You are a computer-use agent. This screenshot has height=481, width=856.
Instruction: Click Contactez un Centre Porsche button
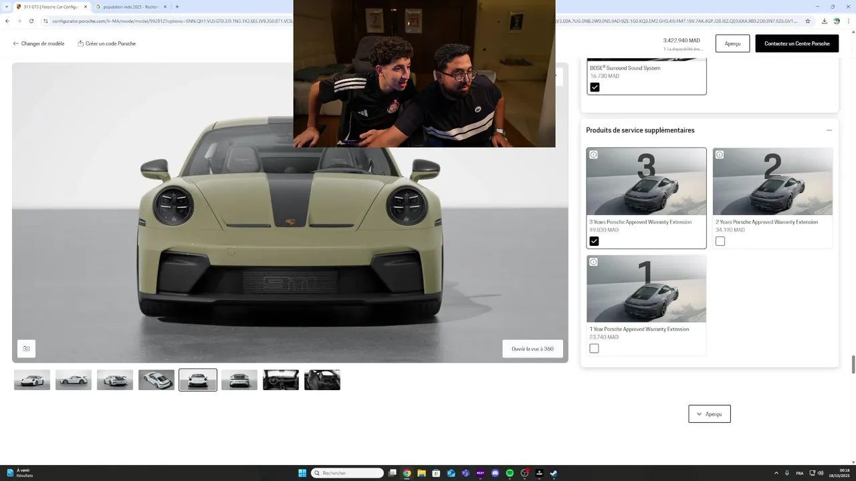click(x=796, y=43)
